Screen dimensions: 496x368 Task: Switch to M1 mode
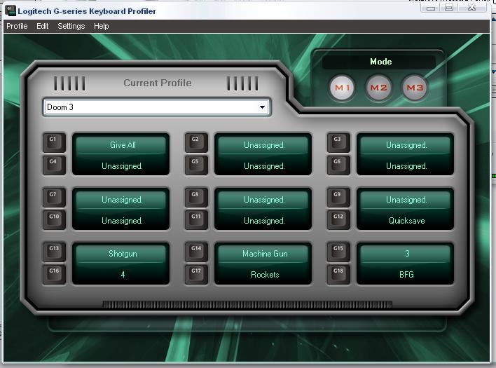click(x=343, y=88)
